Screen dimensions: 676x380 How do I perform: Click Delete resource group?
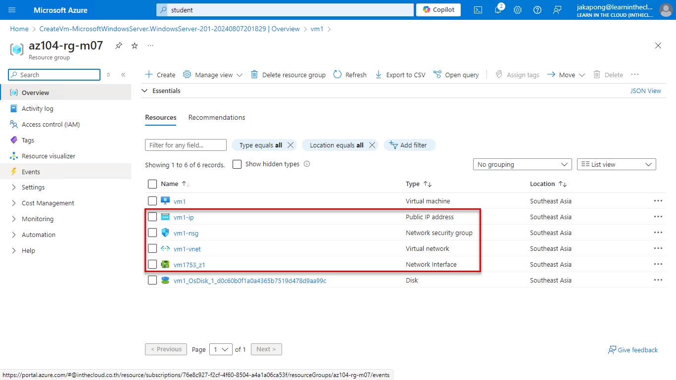(x=288, y=75)
